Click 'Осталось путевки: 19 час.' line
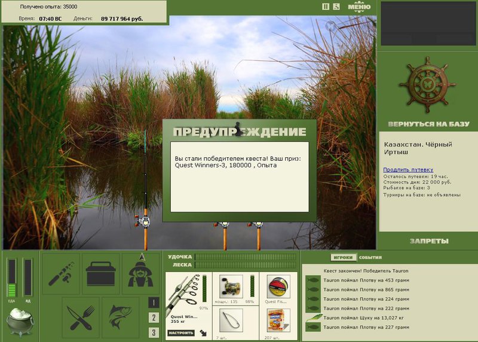Image resolution: width=478 pixels, height=342 pixels. click(x=415, y=176)
